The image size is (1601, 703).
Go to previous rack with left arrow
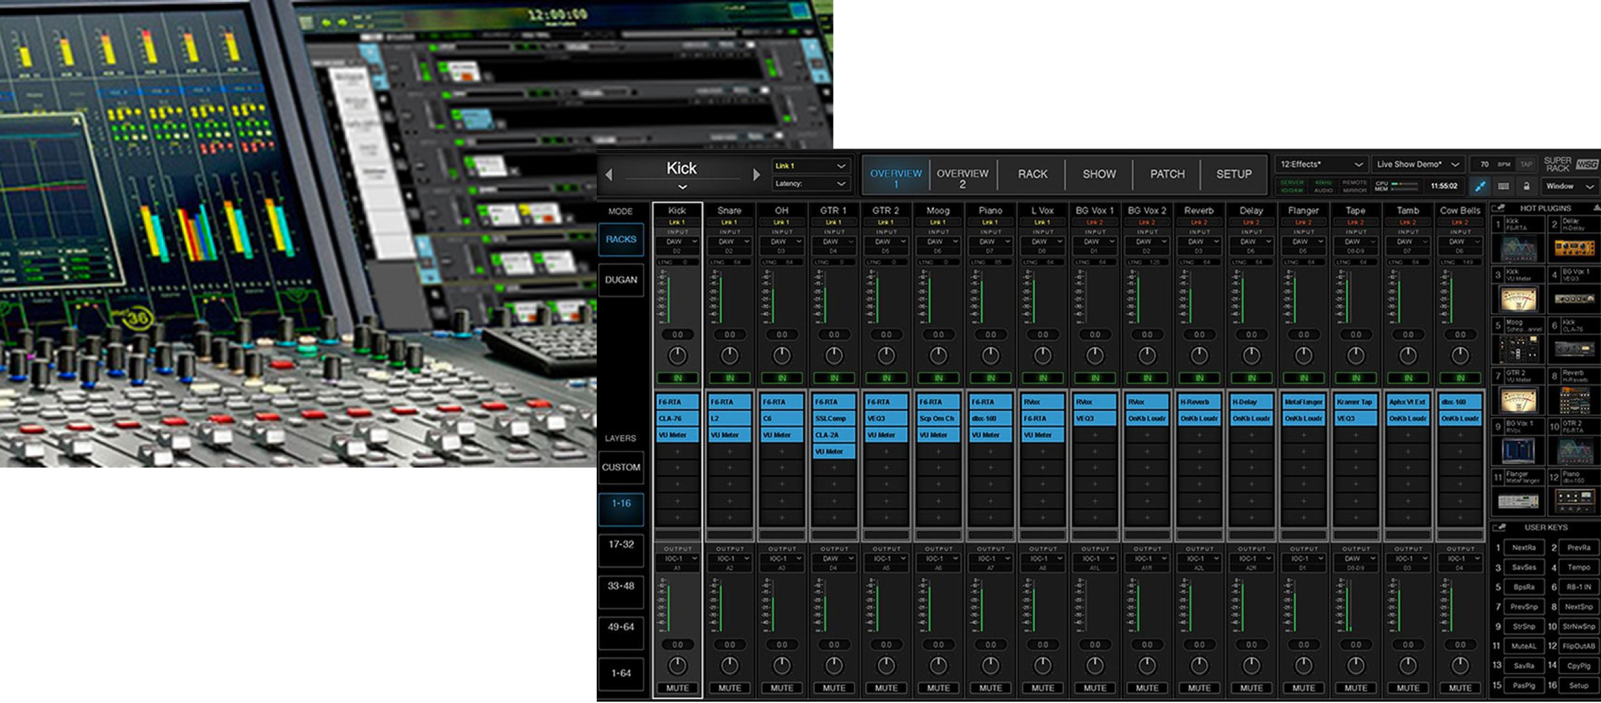point(609,175)
